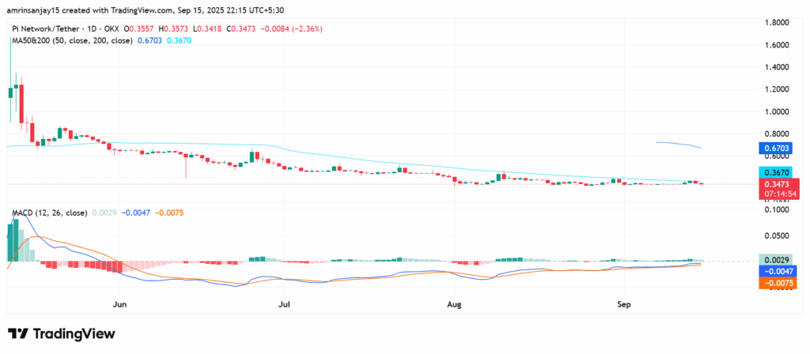This screenshot has width=810, height=354.
Task: Click the Aug label on time axis
Action: click(454, 305)
